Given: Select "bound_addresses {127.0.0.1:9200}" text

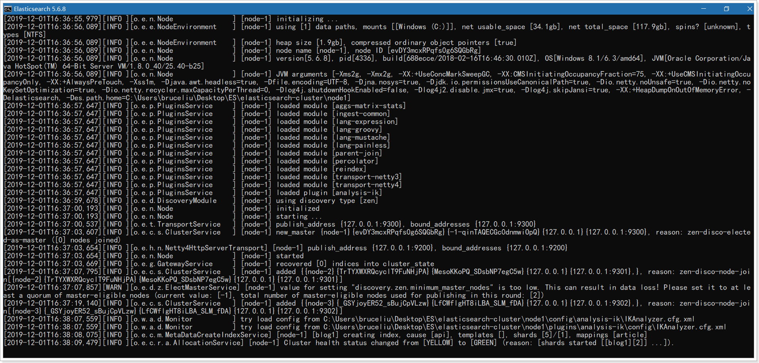Looking at the screenshot, I should tap(505, 248).
